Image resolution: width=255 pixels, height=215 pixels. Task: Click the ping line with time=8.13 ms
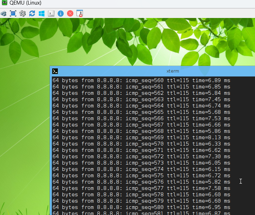click(x=141, y=137)
